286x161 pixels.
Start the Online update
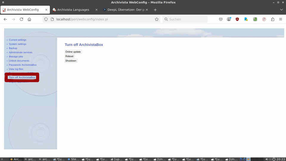pos(73,52)
